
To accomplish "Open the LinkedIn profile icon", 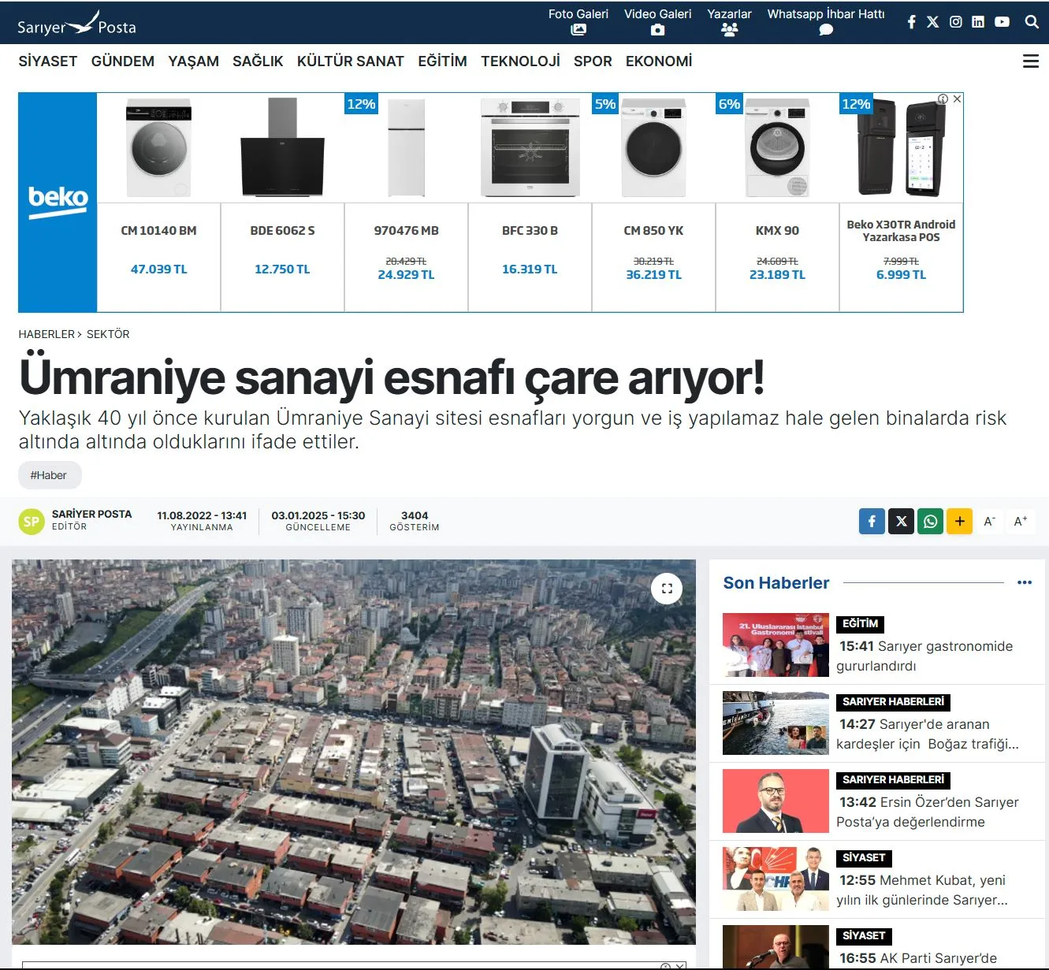I will [977, 21].
